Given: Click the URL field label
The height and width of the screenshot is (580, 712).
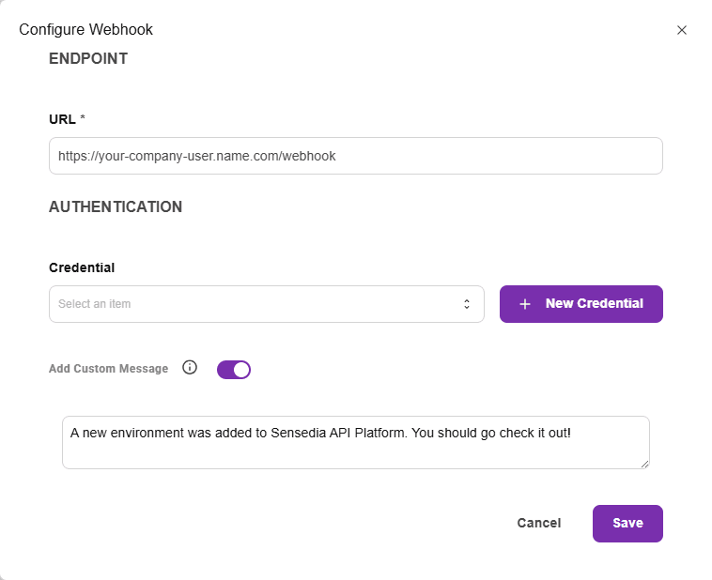Looking at the screenshot, I should click(62, 119).
